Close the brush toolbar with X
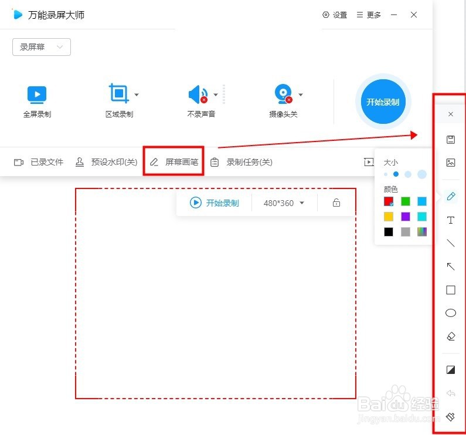The height and width of the screenshot is (435, 466). (x=451, y=114)
